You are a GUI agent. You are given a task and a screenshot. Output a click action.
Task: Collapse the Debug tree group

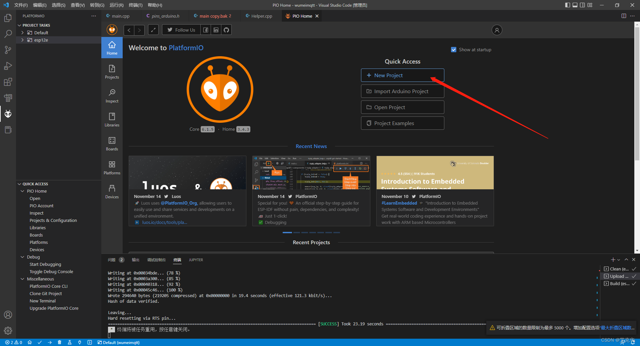(x=22, y=257)
